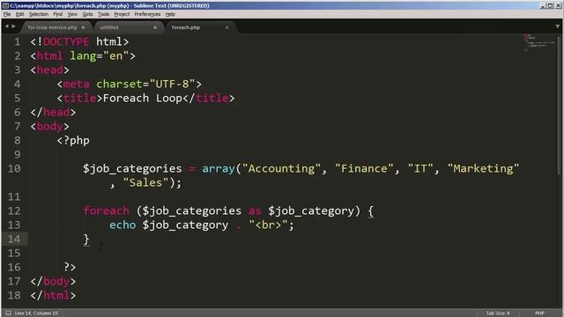
Task: Open the Find menu
Action: click(x=57, y=14)
